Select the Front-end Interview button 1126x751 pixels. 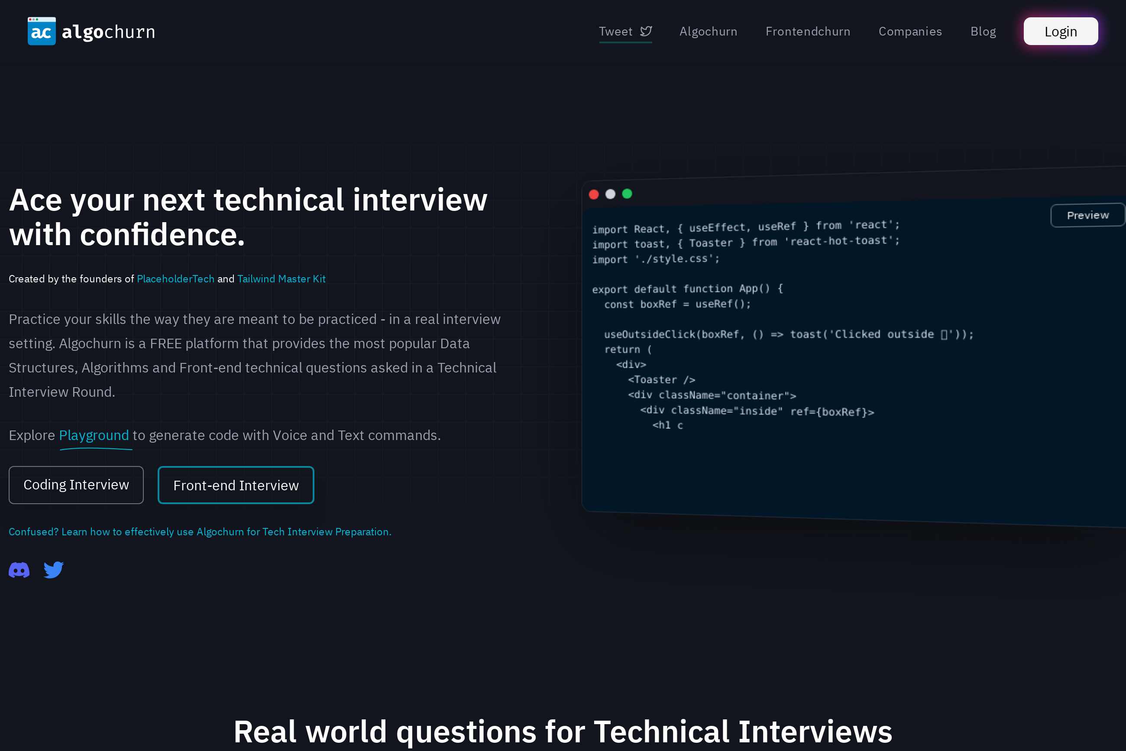point(236,485)
